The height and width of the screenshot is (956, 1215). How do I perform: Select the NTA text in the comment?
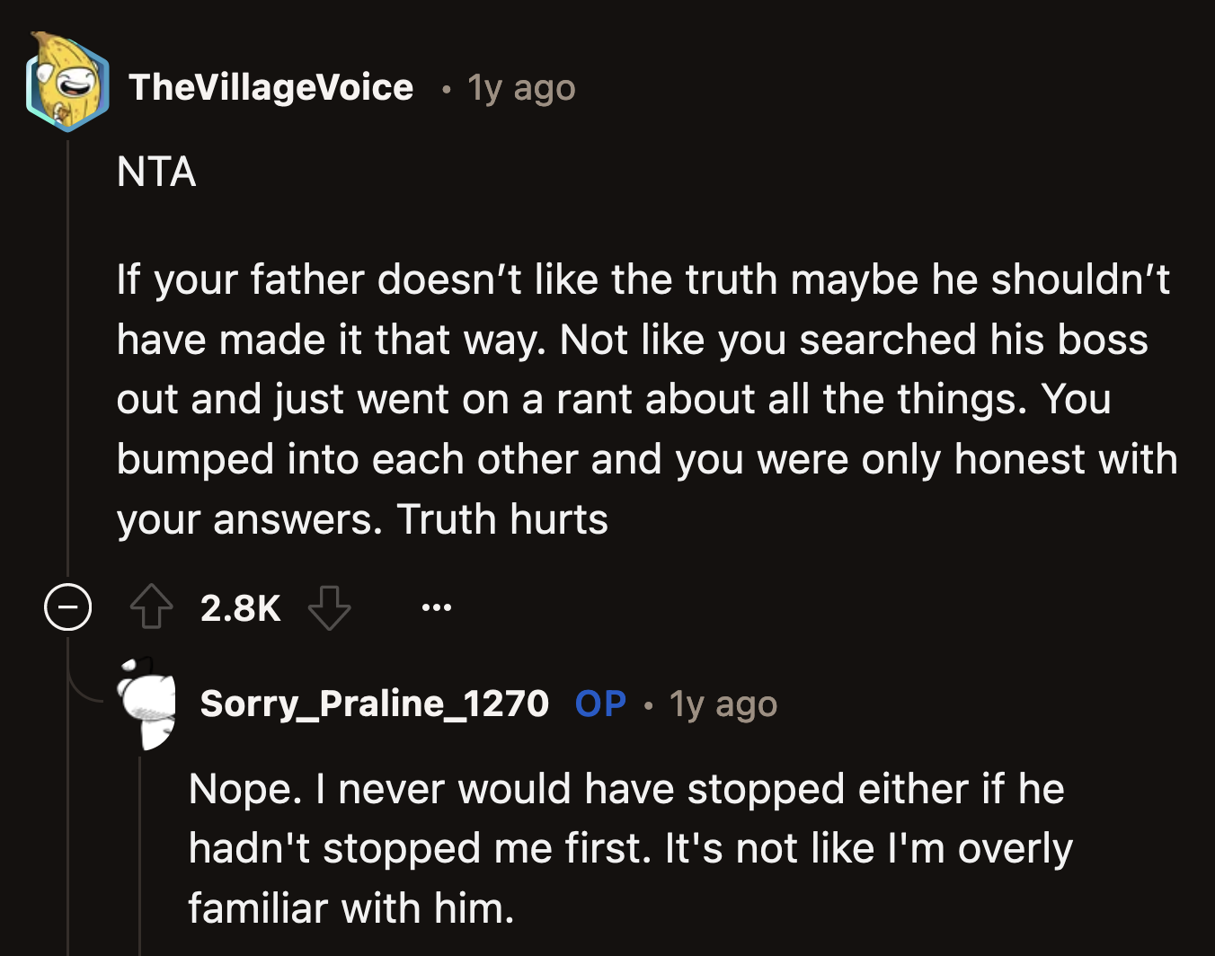coord(155,173)
